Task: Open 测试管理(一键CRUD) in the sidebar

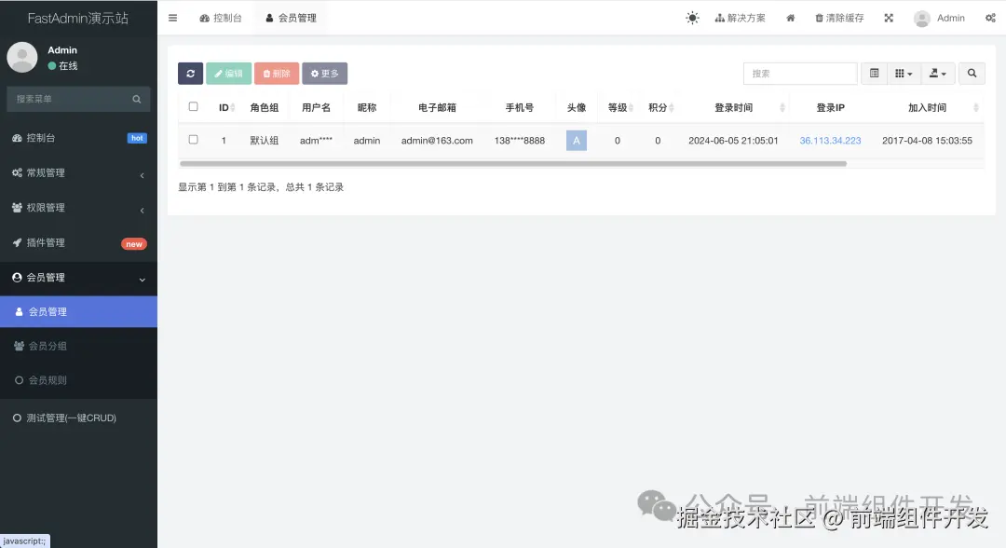Action: (78, 418)
